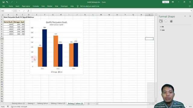193x108 pixels.
Task: Click the cell containing 700
Action: [22, 34]
